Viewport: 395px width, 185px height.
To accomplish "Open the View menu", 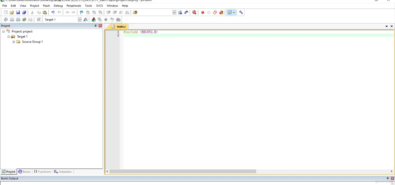I will coord(23,6).
